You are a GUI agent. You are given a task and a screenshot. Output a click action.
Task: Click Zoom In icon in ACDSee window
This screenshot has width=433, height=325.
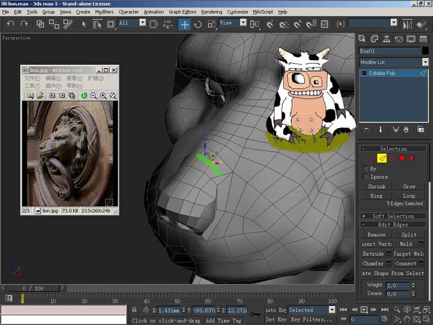pos(103,95)
